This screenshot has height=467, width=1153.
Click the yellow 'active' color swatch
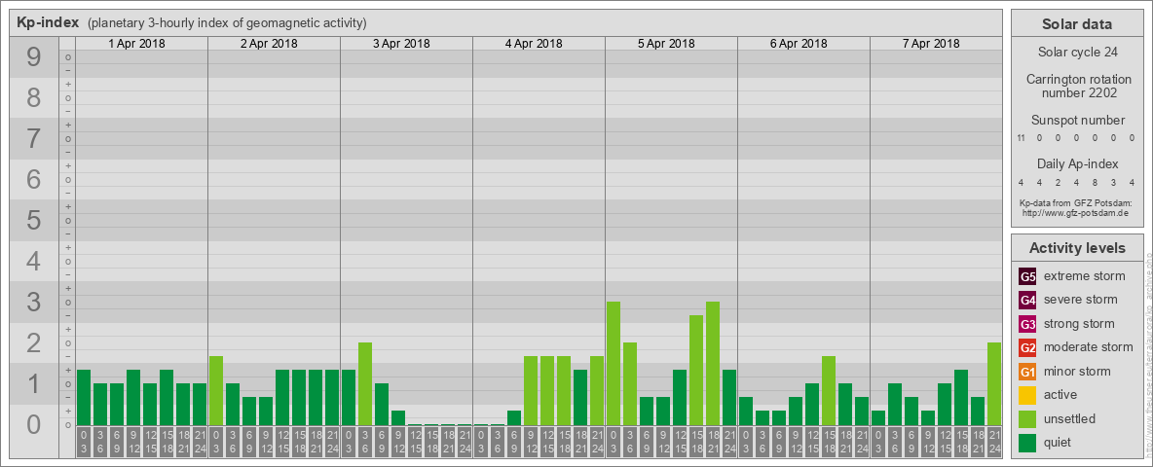point(1028,395)
